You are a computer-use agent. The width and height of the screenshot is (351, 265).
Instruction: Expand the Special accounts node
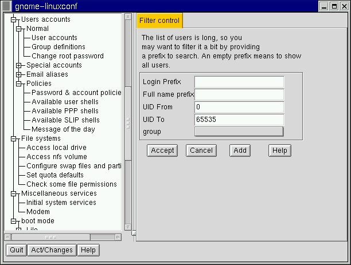click(x=18, y=65)
